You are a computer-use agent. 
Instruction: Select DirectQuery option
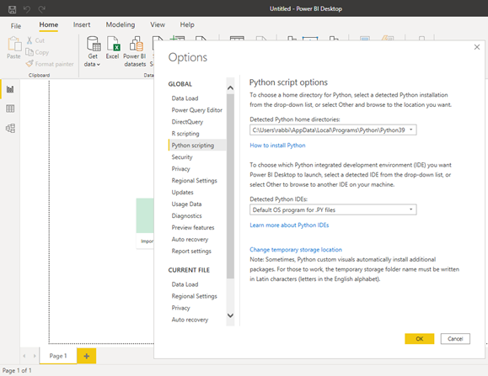187,122
